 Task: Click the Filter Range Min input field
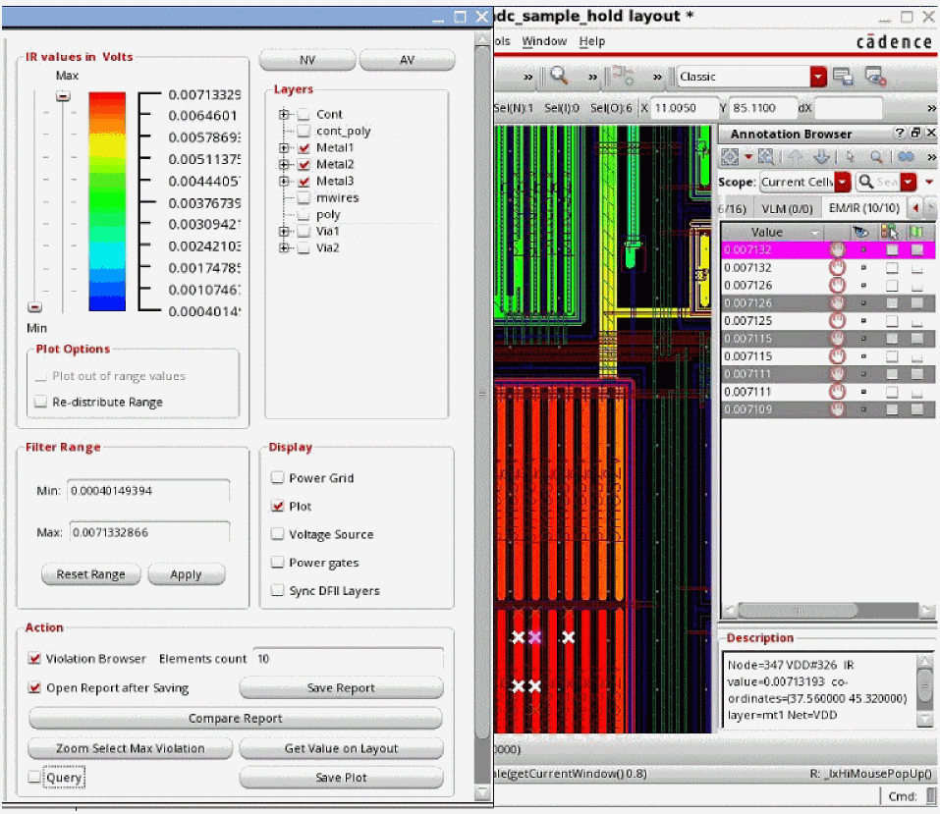[x=147, y=491]
